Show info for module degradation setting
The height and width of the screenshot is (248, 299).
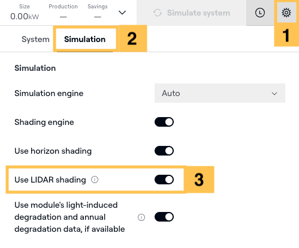pyautogui.click(x=141, y=217)
